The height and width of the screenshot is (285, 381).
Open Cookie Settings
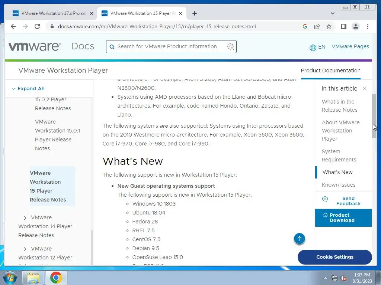[x=334, y=257]
